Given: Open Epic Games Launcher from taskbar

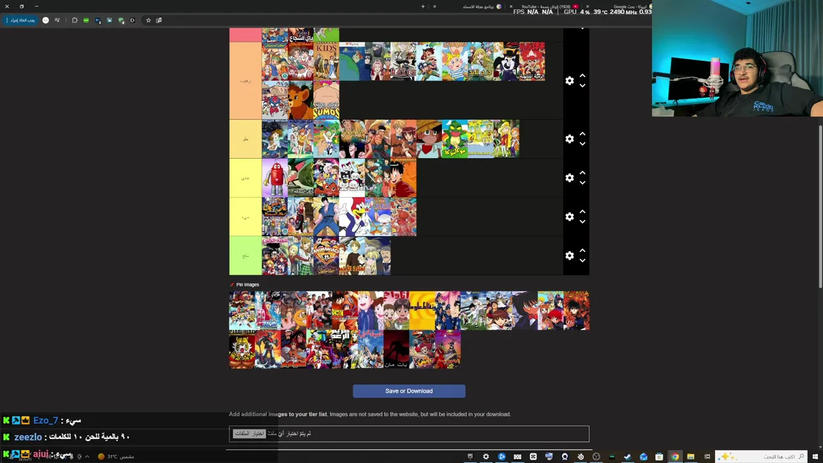Looking at the screenshot, I should [x=470, y=457].
